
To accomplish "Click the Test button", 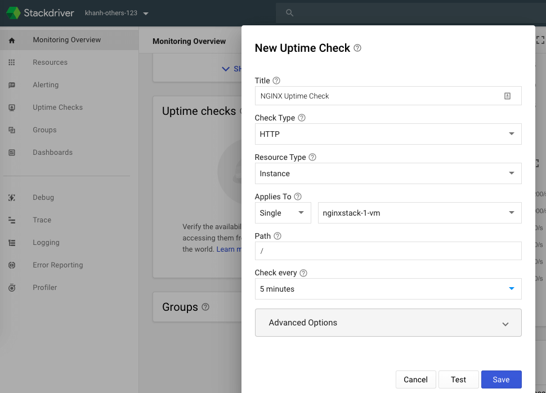I will pos(458,379).
